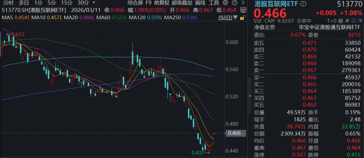The image size is (364, 158).
Task: Click the blue plus add-to-watchlist icon
Action: (x=360, y=21)
